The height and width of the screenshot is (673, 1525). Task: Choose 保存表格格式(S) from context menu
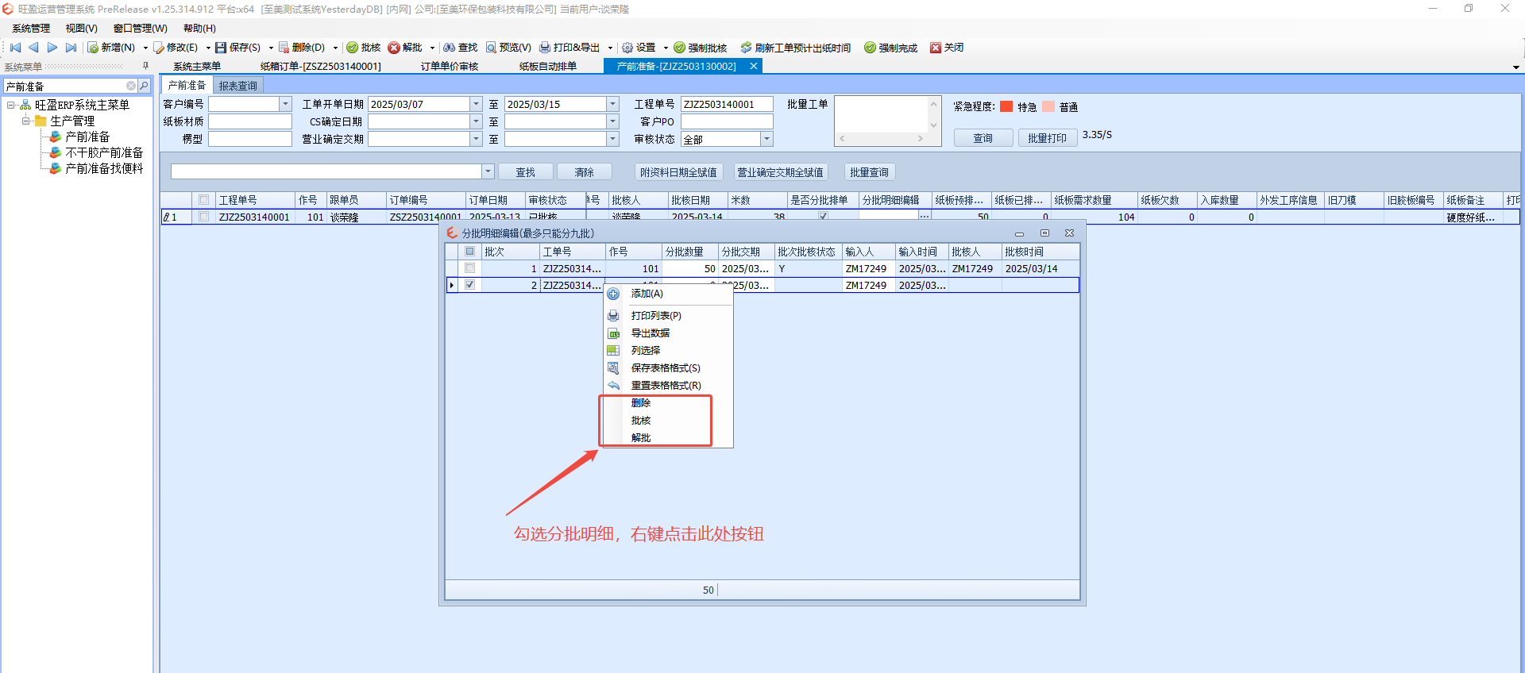[668, 368]
